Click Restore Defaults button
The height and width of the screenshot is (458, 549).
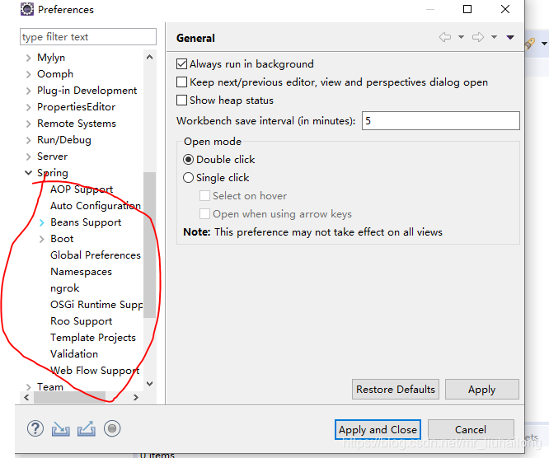tap(396, 390)
